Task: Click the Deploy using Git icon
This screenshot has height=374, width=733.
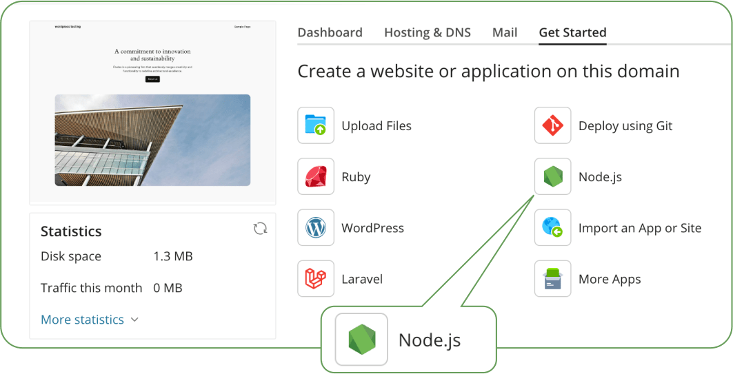Action: click(552, 125)
